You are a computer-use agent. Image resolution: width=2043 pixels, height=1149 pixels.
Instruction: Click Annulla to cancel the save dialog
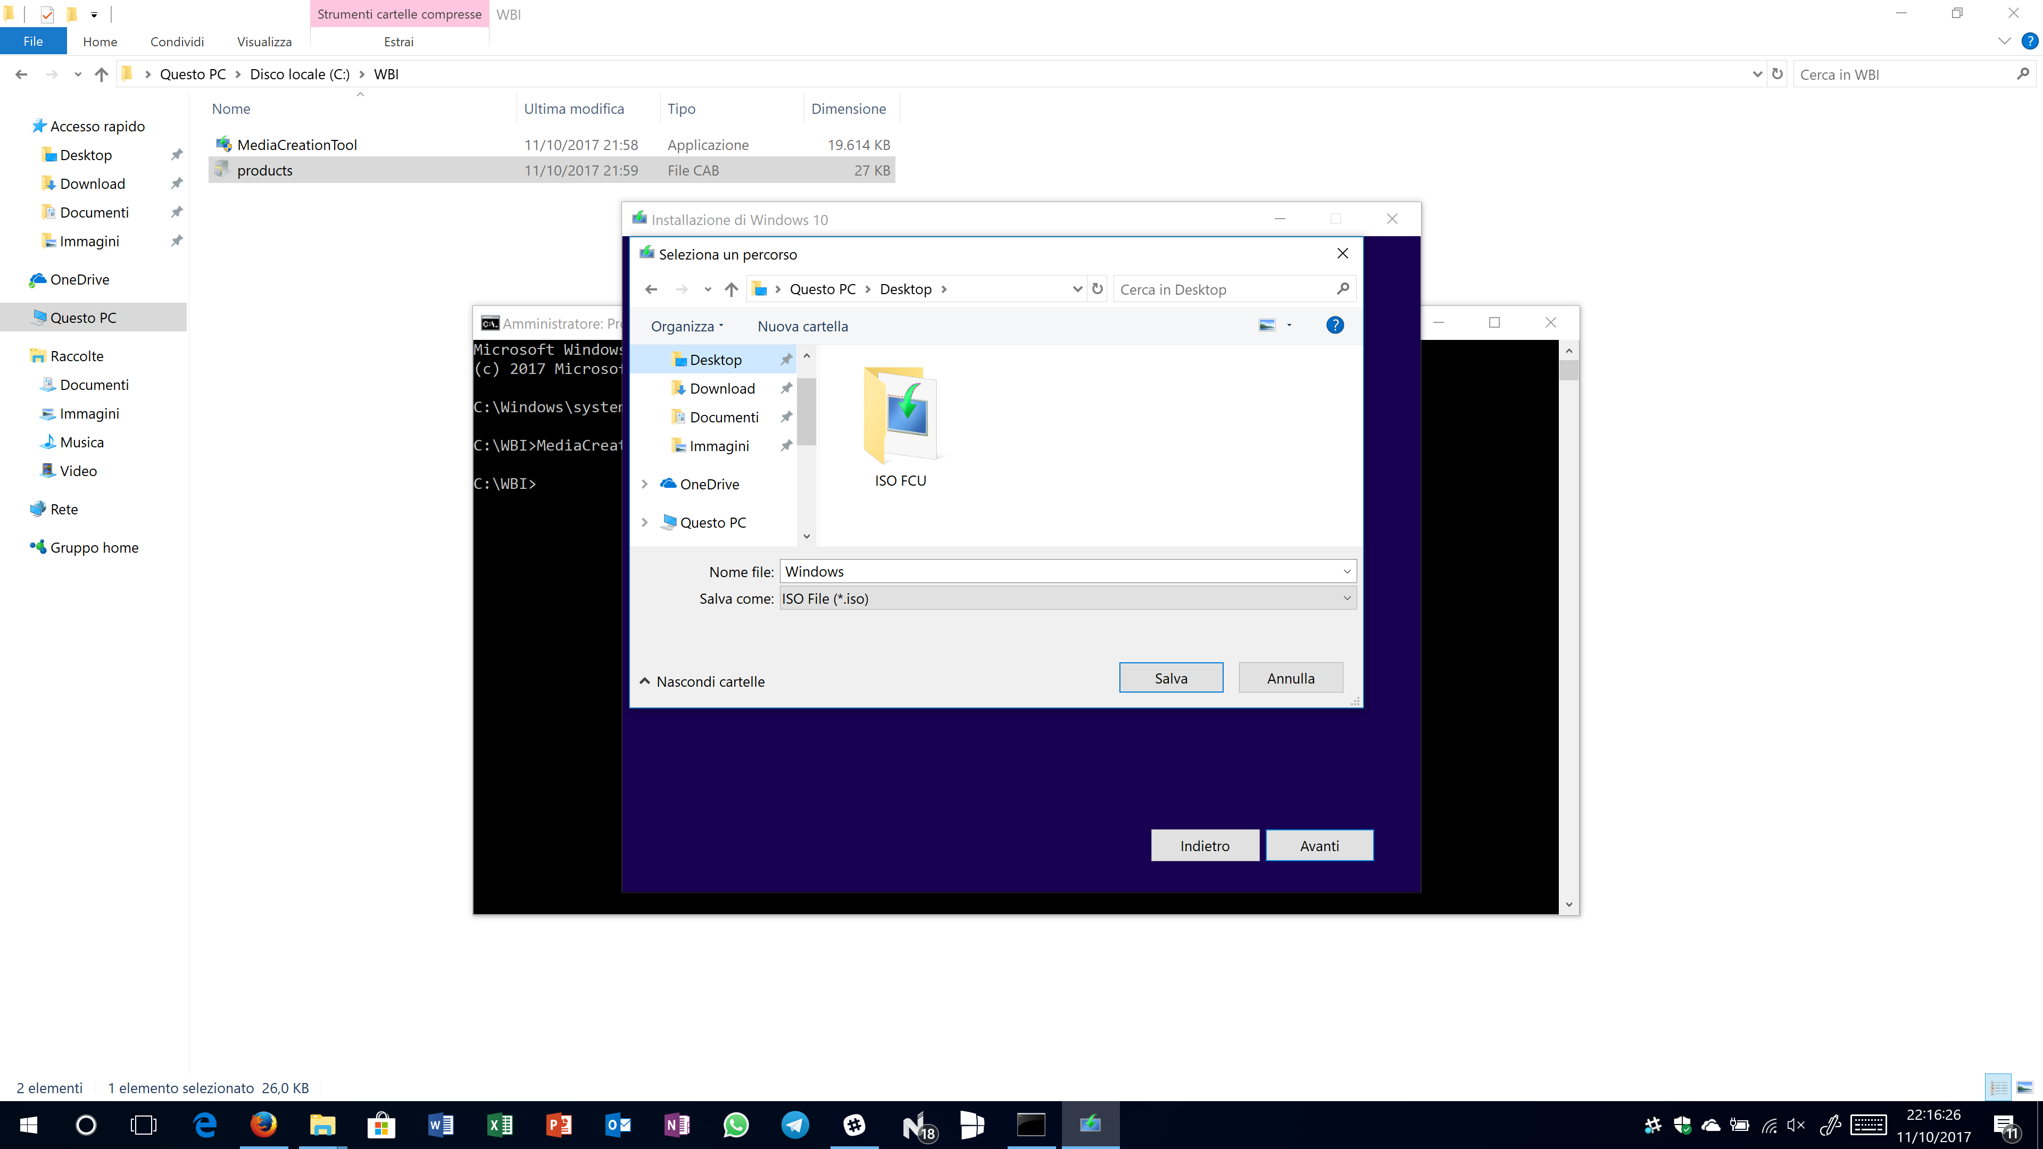pos(1290,678)
